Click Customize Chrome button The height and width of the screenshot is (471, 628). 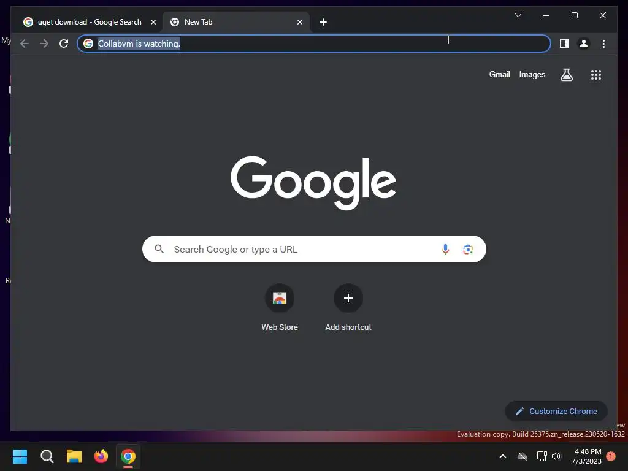[556, 411]
